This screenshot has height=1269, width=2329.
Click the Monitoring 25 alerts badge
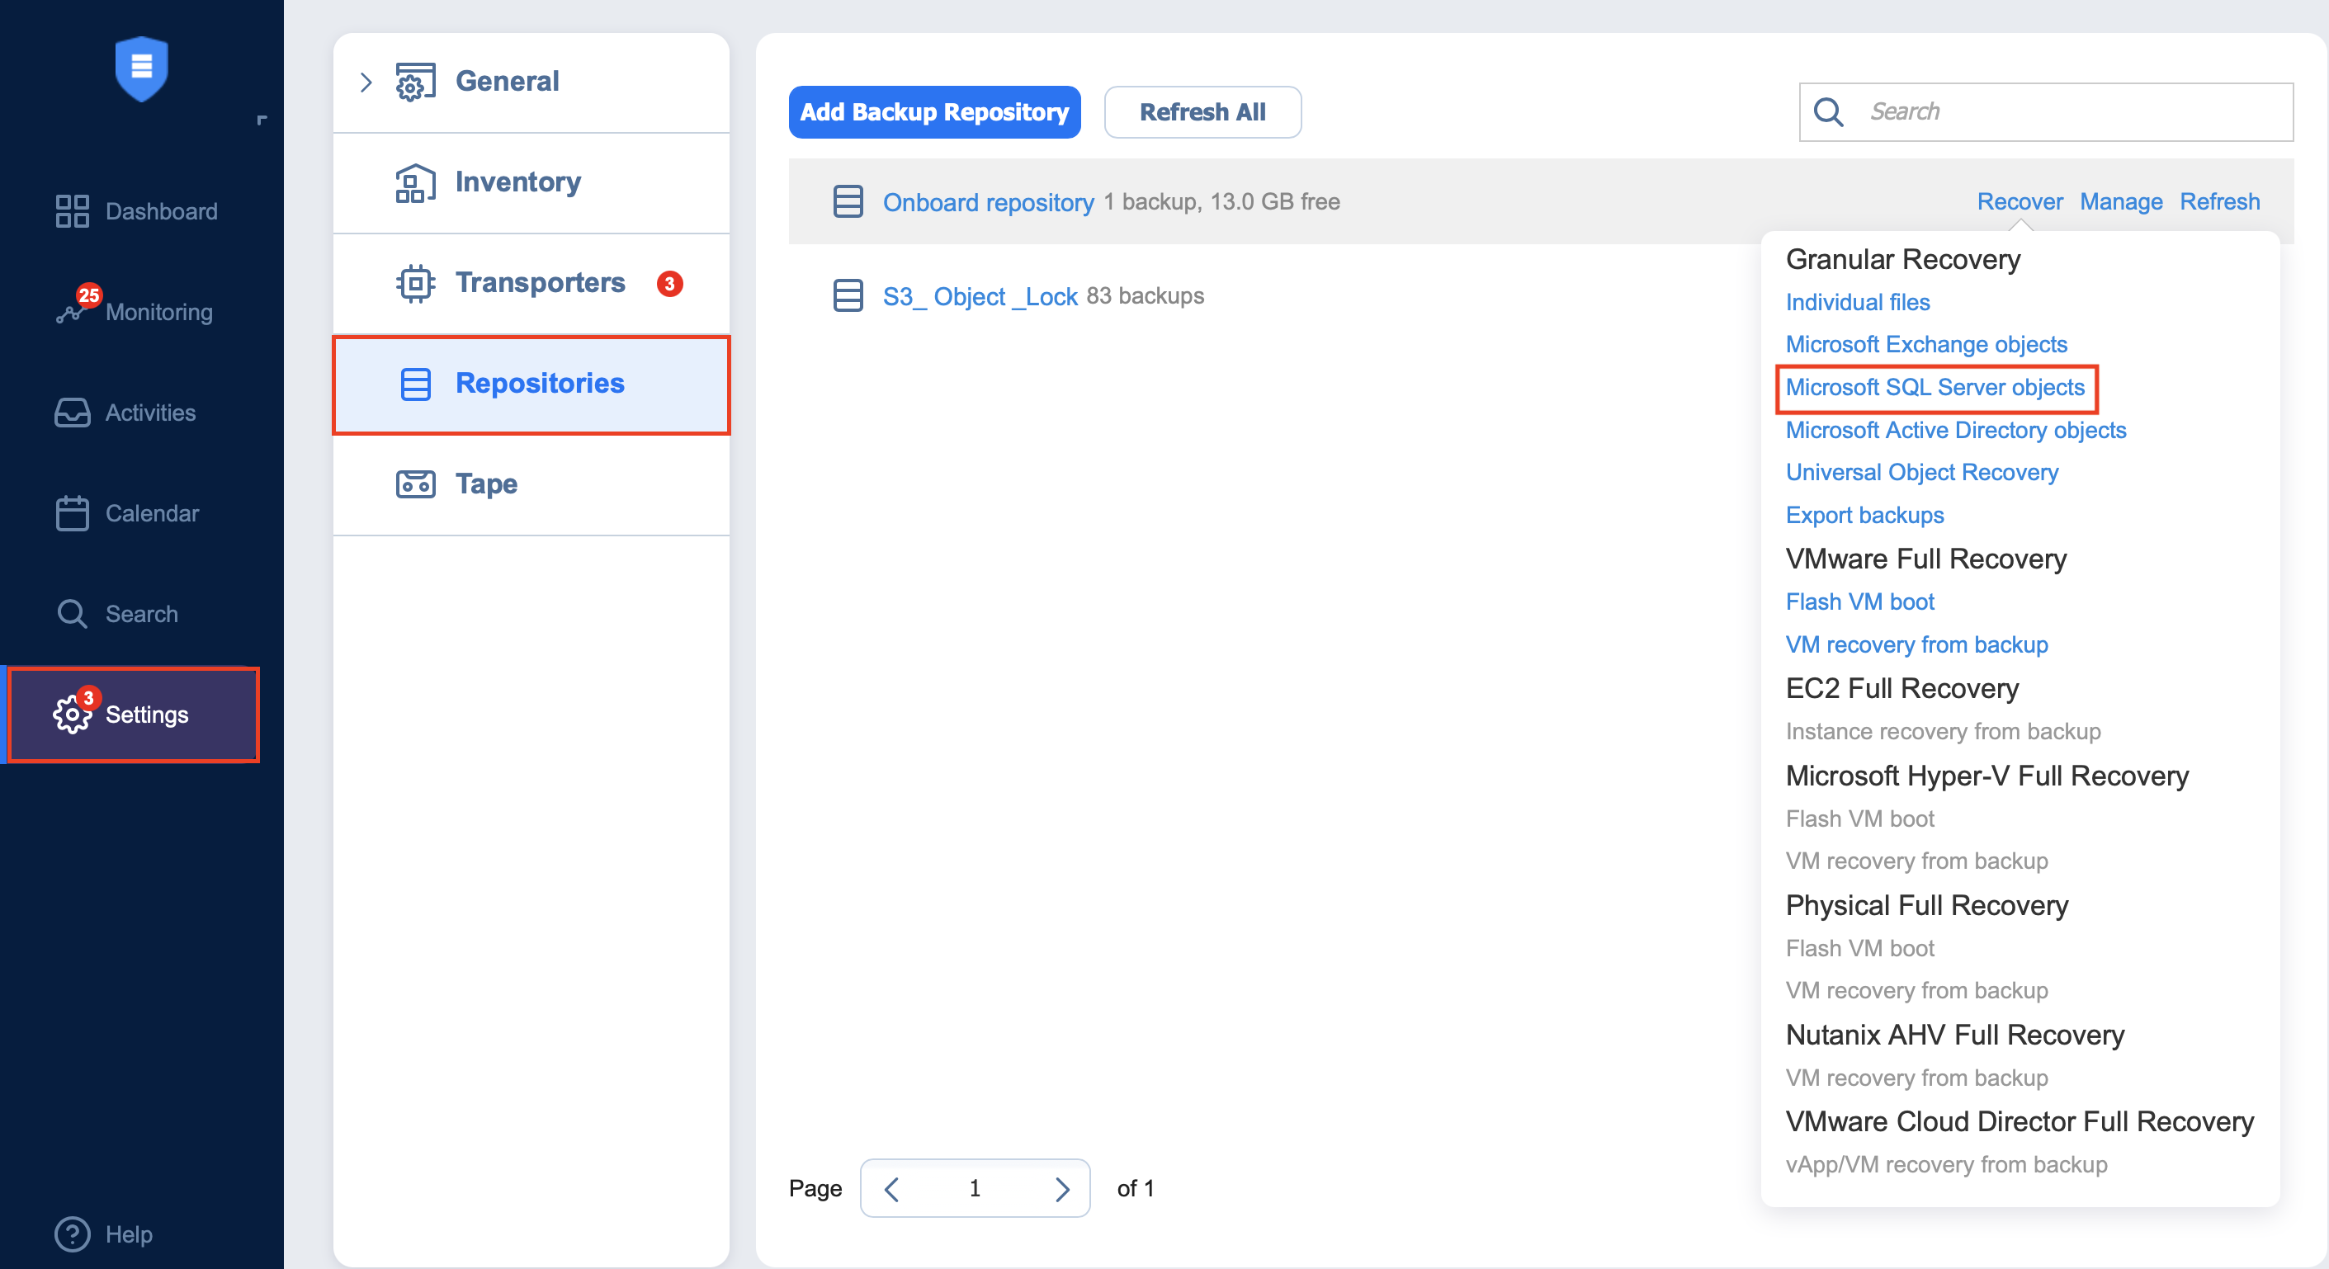(x=88, y=295)
